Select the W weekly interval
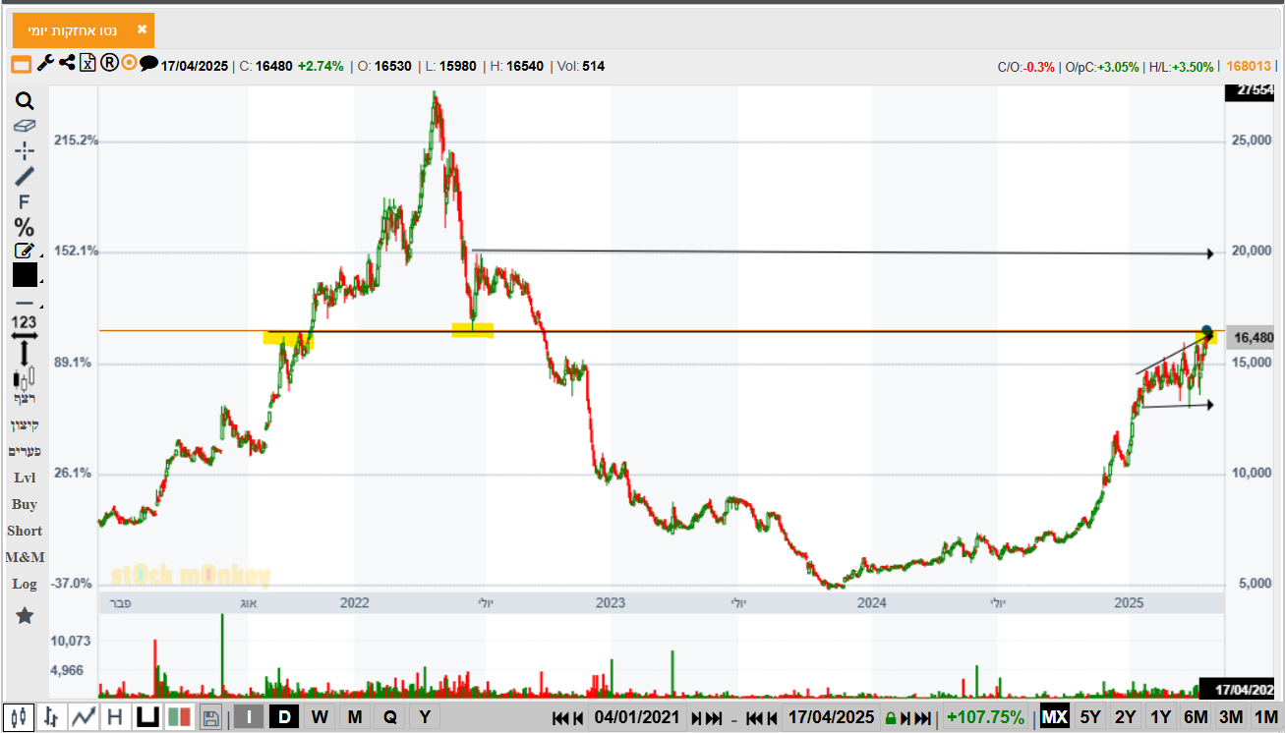This screenshot has height=733, width=1285. click(x=320, y=717)
